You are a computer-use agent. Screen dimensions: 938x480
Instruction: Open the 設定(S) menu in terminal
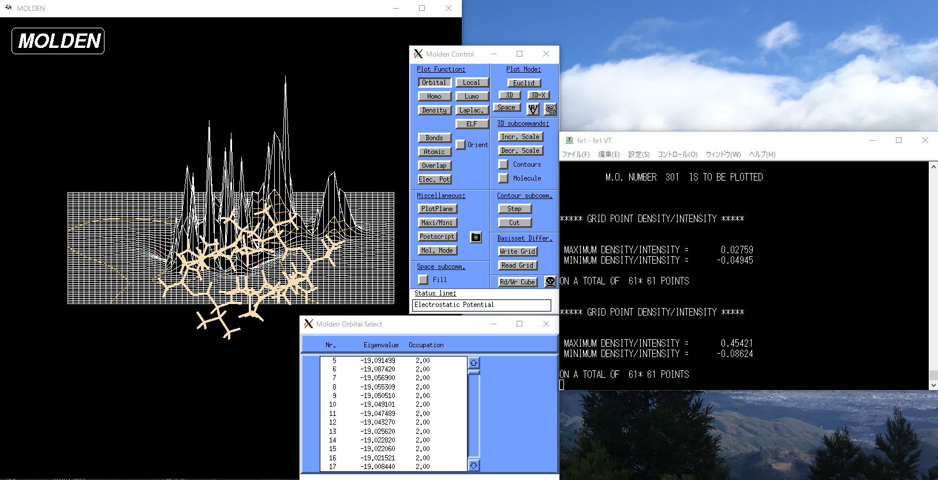639,155
